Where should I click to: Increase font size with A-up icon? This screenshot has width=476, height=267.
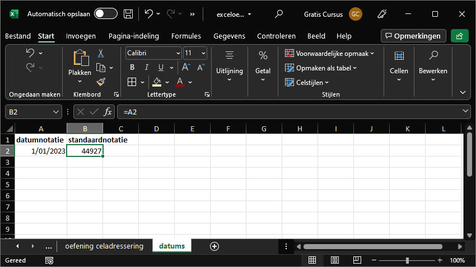186,67
